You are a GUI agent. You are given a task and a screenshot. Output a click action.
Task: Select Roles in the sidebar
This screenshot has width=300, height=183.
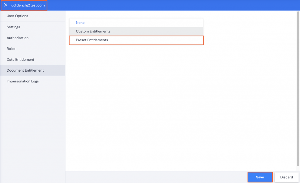tap(33, 49)
